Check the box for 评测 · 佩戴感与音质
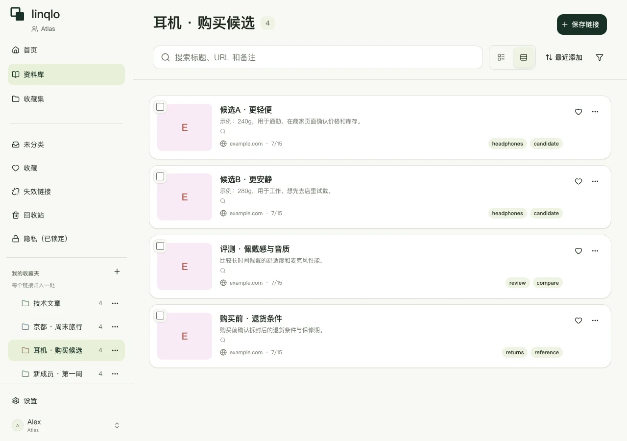 pos(160,246)
